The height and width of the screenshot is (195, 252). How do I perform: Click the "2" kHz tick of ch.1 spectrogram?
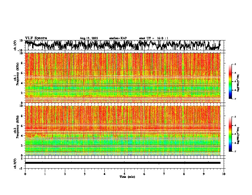(22, 93)
